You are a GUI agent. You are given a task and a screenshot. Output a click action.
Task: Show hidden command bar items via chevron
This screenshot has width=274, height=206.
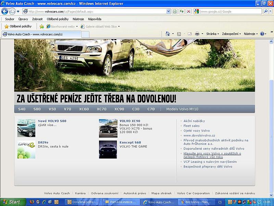tap(272, 32)
